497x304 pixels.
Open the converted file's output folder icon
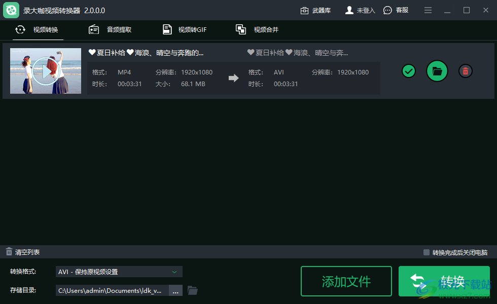pos(437,71)
